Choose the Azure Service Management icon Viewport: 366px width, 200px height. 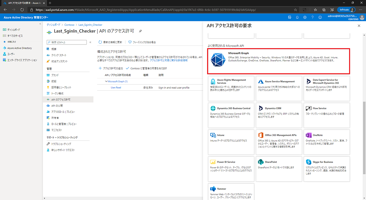(x=261, y=81)
